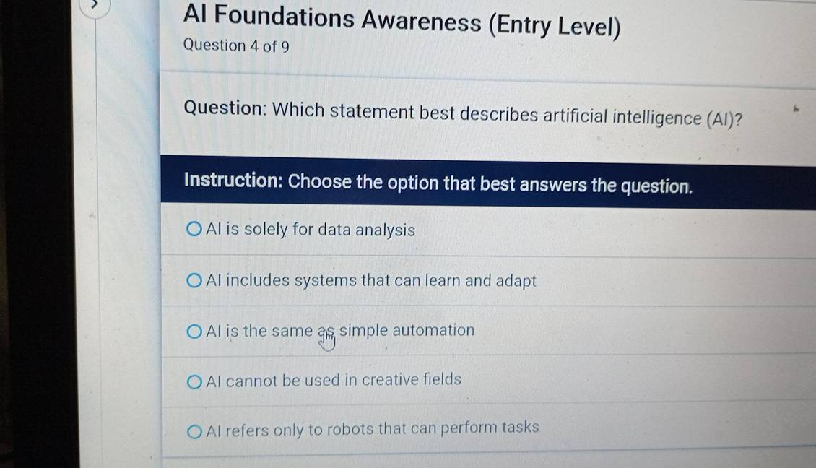Click the 'AI includes systems that can learn and adapt' text

coord(371,281)
